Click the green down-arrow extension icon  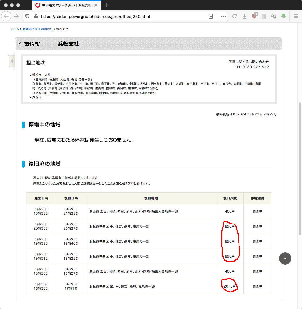pos(284,16)
